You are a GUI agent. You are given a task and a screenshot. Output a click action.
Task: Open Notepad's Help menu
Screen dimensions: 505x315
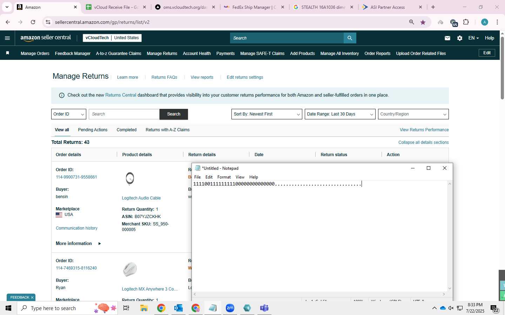click(x=254, y=177)
